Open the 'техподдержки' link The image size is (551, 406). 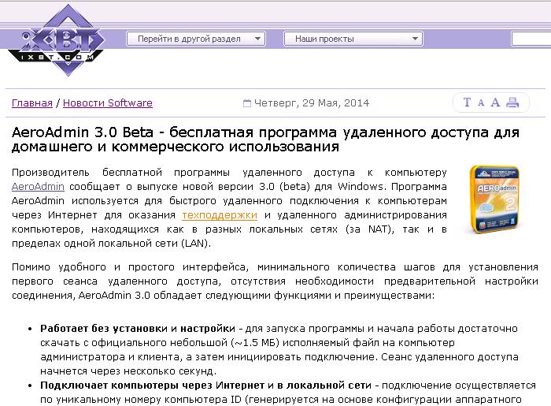tap(220, 215)
